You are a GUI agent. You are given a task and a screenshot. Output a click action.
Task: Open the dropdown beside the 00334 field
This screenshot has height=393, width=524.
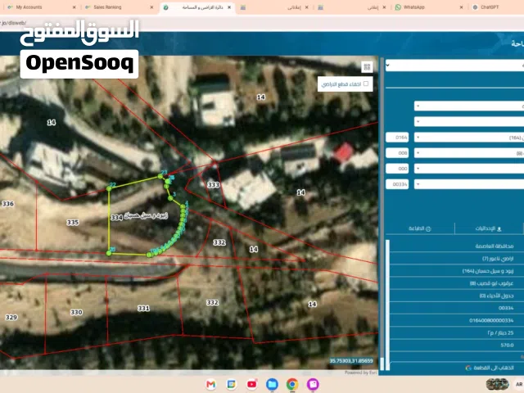(469, 184)
